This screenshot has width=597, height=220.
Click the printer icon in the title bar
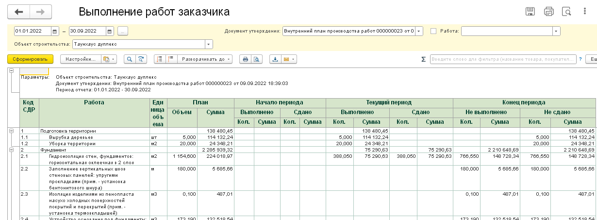548,12
